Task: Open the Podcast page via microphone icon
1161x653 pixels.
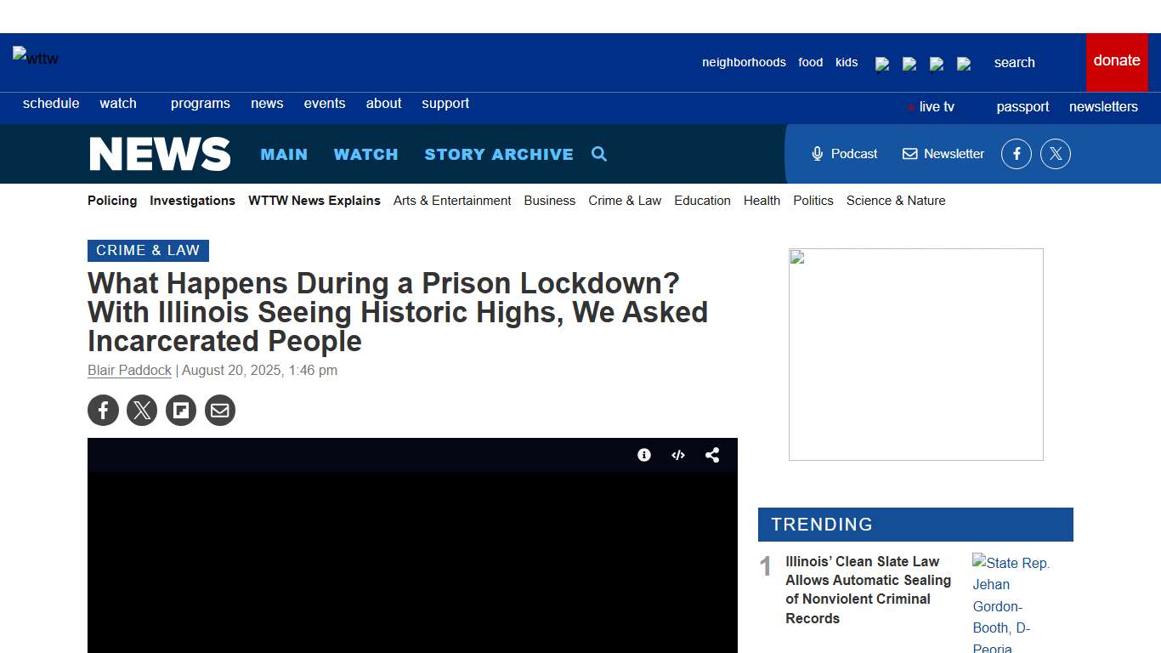Action: tap(817, 154)
